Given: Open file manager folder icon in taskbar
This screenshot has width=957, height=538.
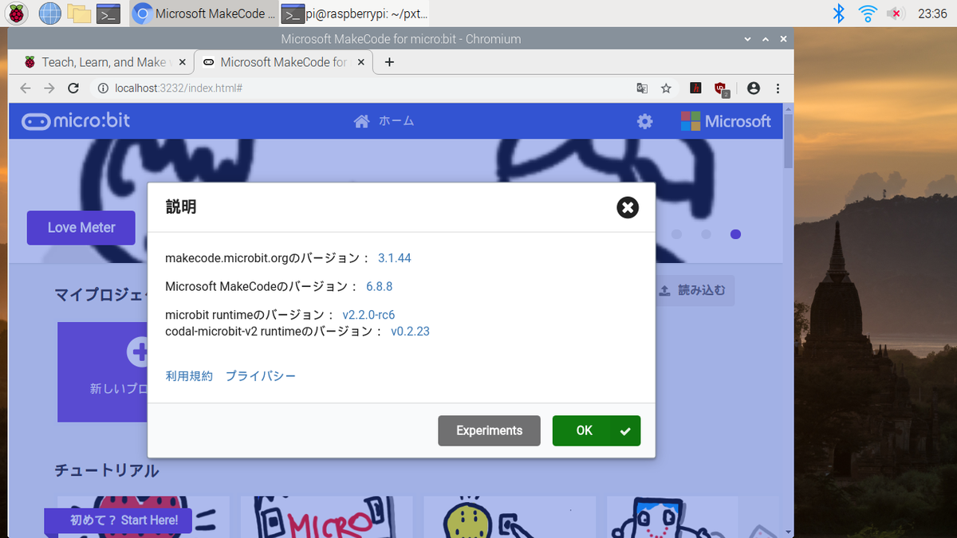Looking at the screenshot, I should pos(78,13).
